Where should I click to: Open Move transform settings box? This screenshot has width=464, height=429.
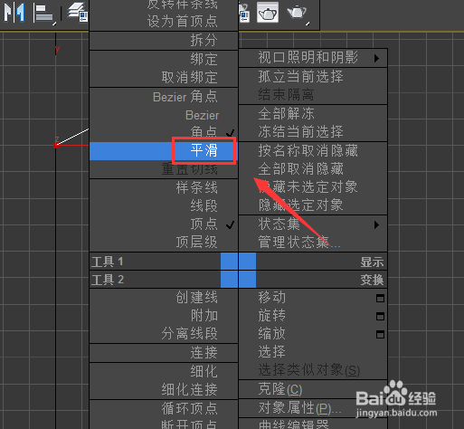[380, 299]
